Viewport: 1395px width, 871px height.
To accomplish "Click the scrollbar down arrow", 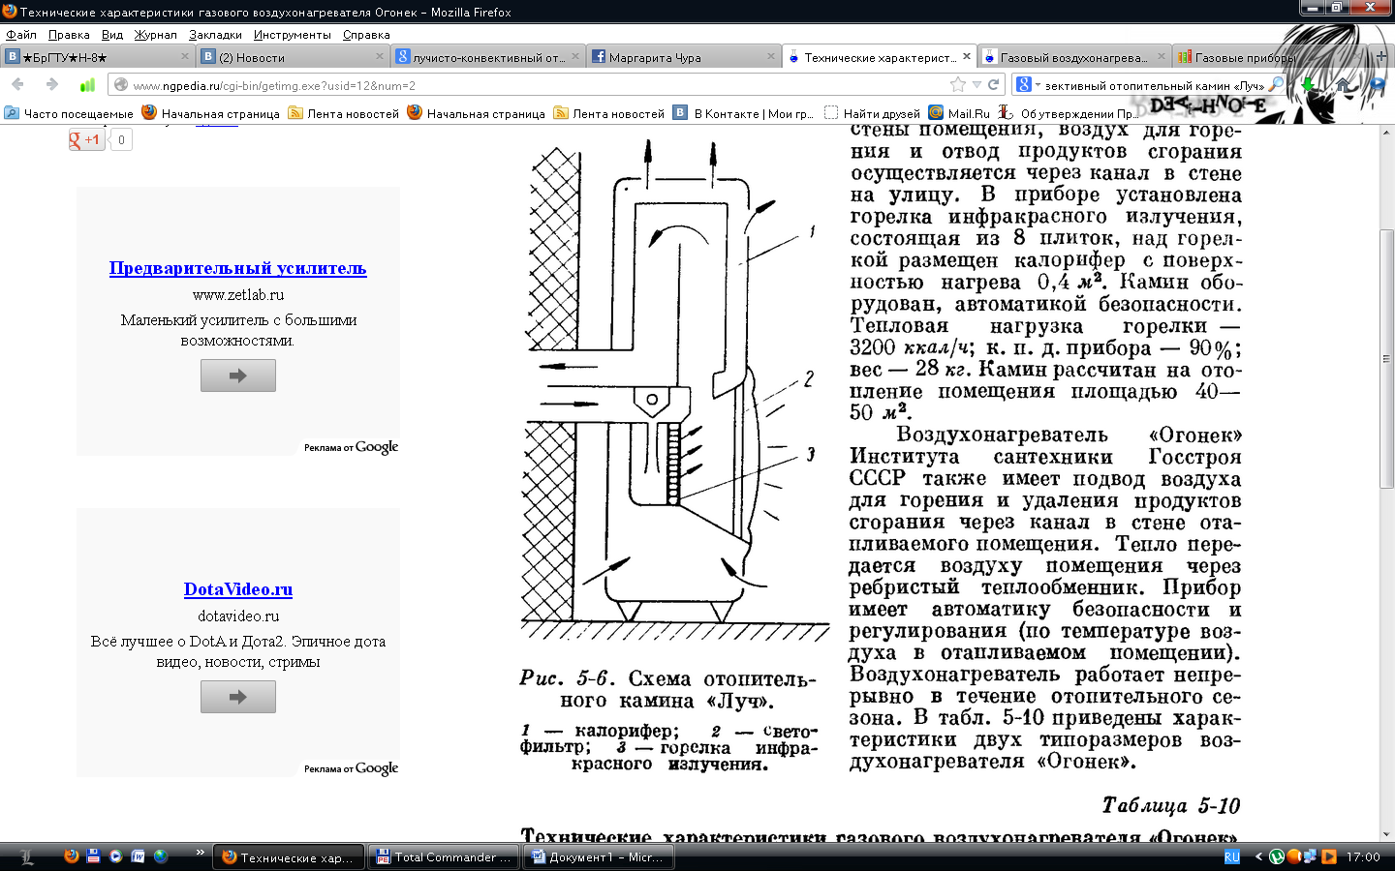I will pos(1386,834).
